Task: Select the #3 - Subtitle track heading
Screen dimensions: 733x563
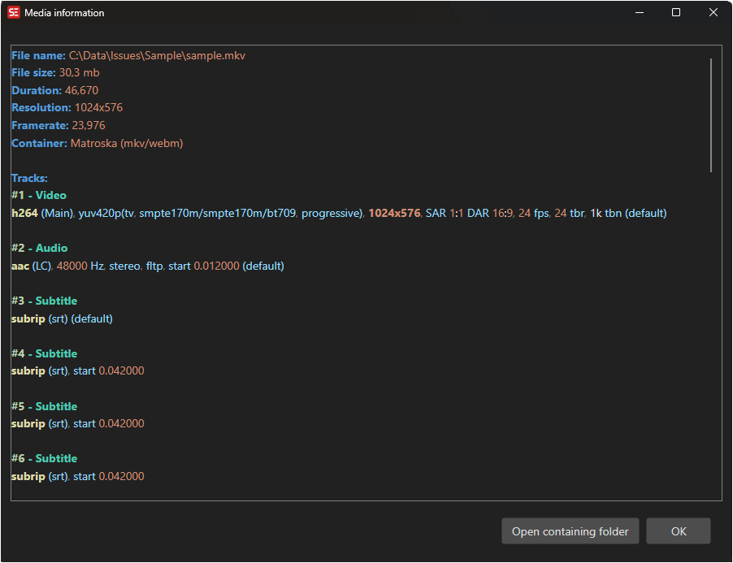Action: click(45, 301)
